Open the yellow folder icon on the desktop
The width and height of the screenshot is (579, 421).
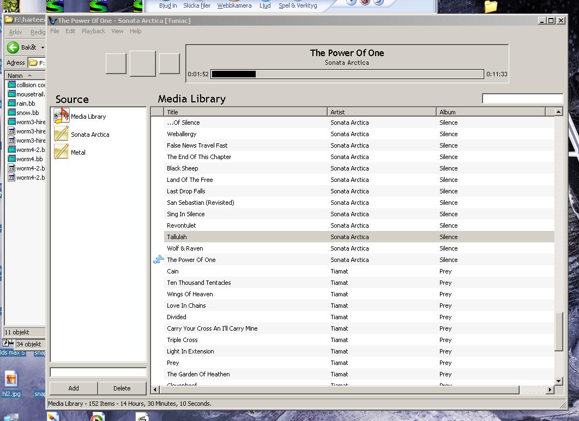[x=491, y=7]
